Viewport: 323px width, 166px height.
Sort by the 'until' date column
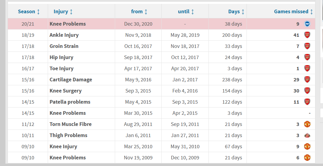[x=186, y=11]
